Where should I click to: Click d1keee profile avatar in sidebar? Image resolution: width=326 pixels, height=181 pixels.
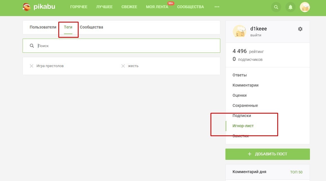[x=239, y=31]
